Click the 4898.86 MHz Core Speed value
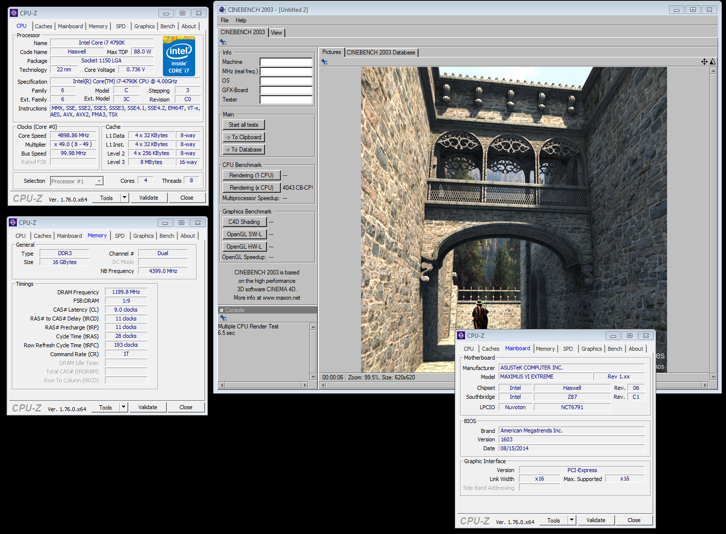The height and width of the screenshot is (534, 726). click(73, 135)
